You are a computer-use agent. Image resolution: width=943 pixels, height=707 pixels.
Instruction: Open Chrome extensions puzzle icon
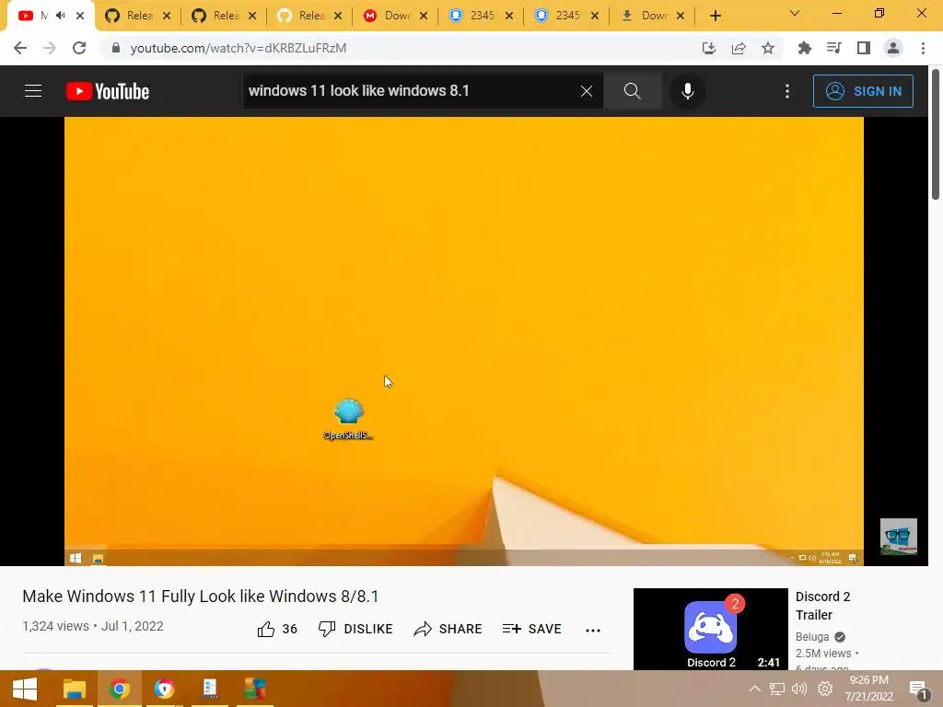pos(804,48)
